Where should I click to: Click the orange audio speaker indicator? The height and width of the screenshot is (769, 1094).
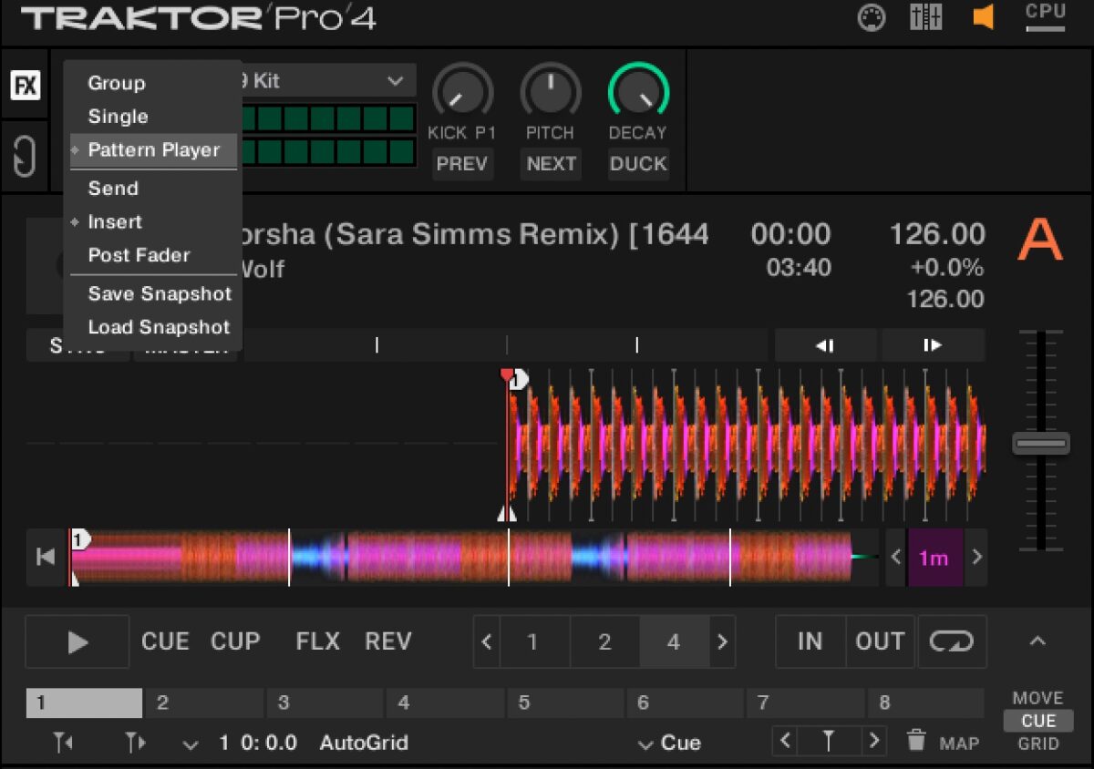(x=983, y=17)
